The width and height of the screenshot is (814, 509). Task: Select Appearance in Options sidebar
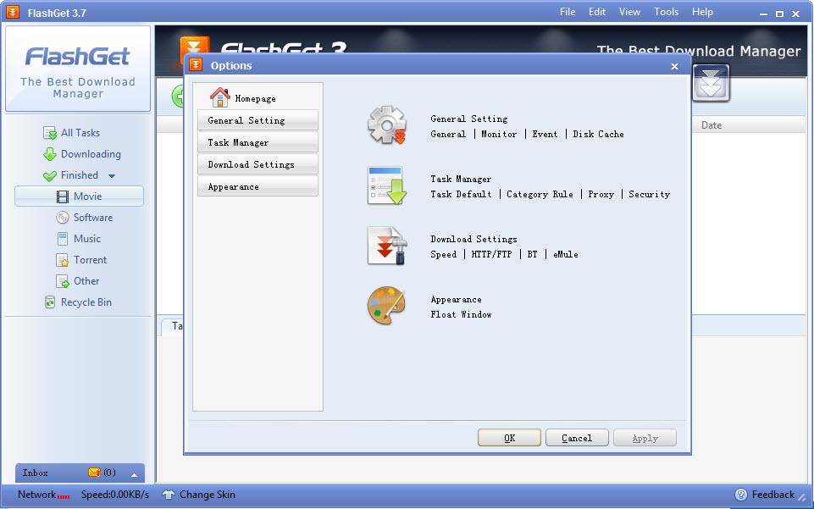[x=257, y=186]
